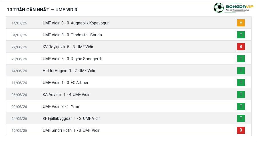Select the KA Asvellir 1 - 4 UMF Vidir row

pyautogui.click(x=128, y=94)
